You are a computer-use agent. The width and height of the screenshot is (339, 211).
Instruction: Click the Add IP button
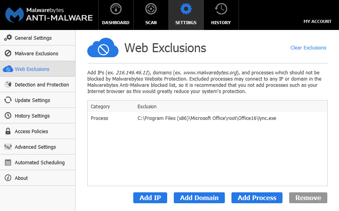point(150,198)
